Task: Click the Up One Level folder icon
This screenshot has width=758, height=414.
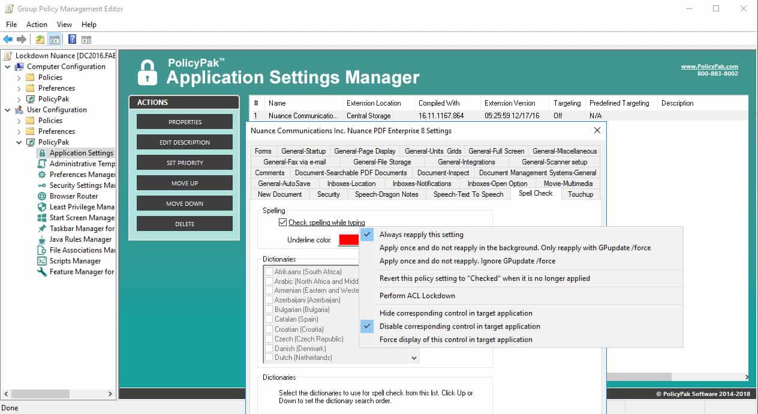Action: click(40, 40)
